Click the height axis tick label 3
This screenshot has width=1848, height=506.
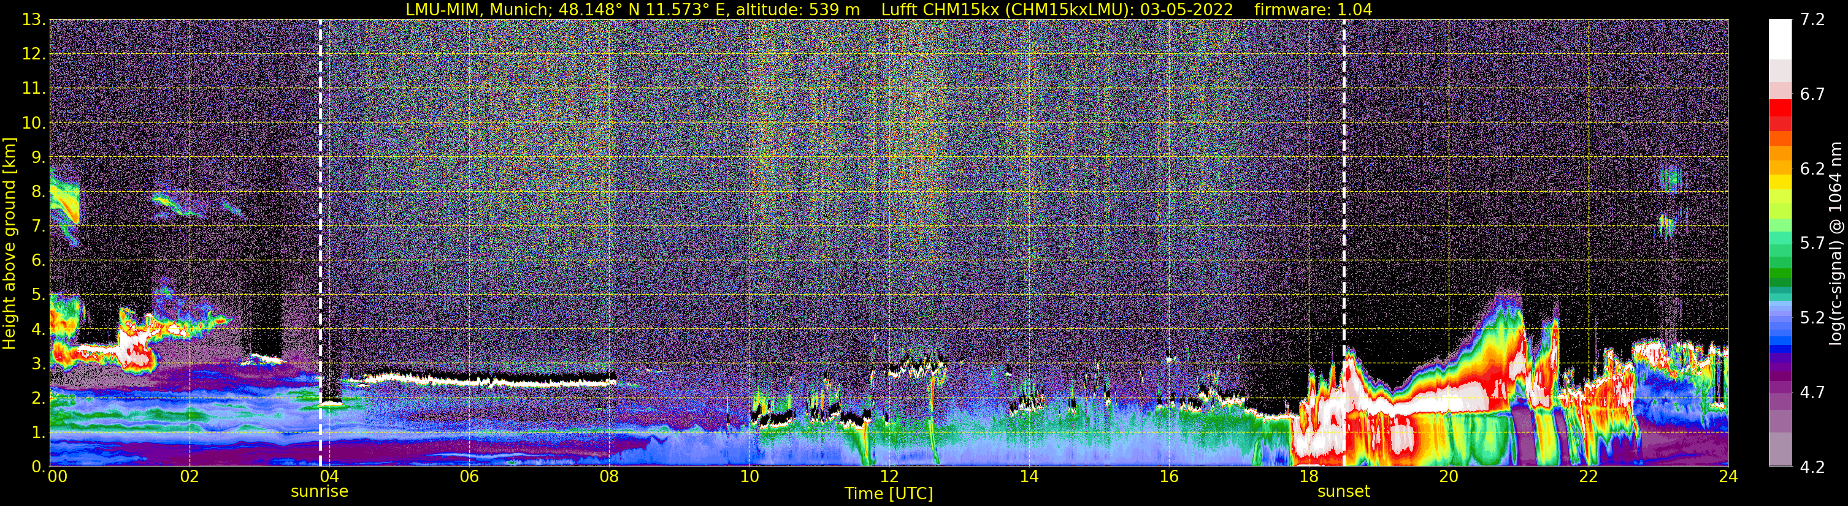38,364
